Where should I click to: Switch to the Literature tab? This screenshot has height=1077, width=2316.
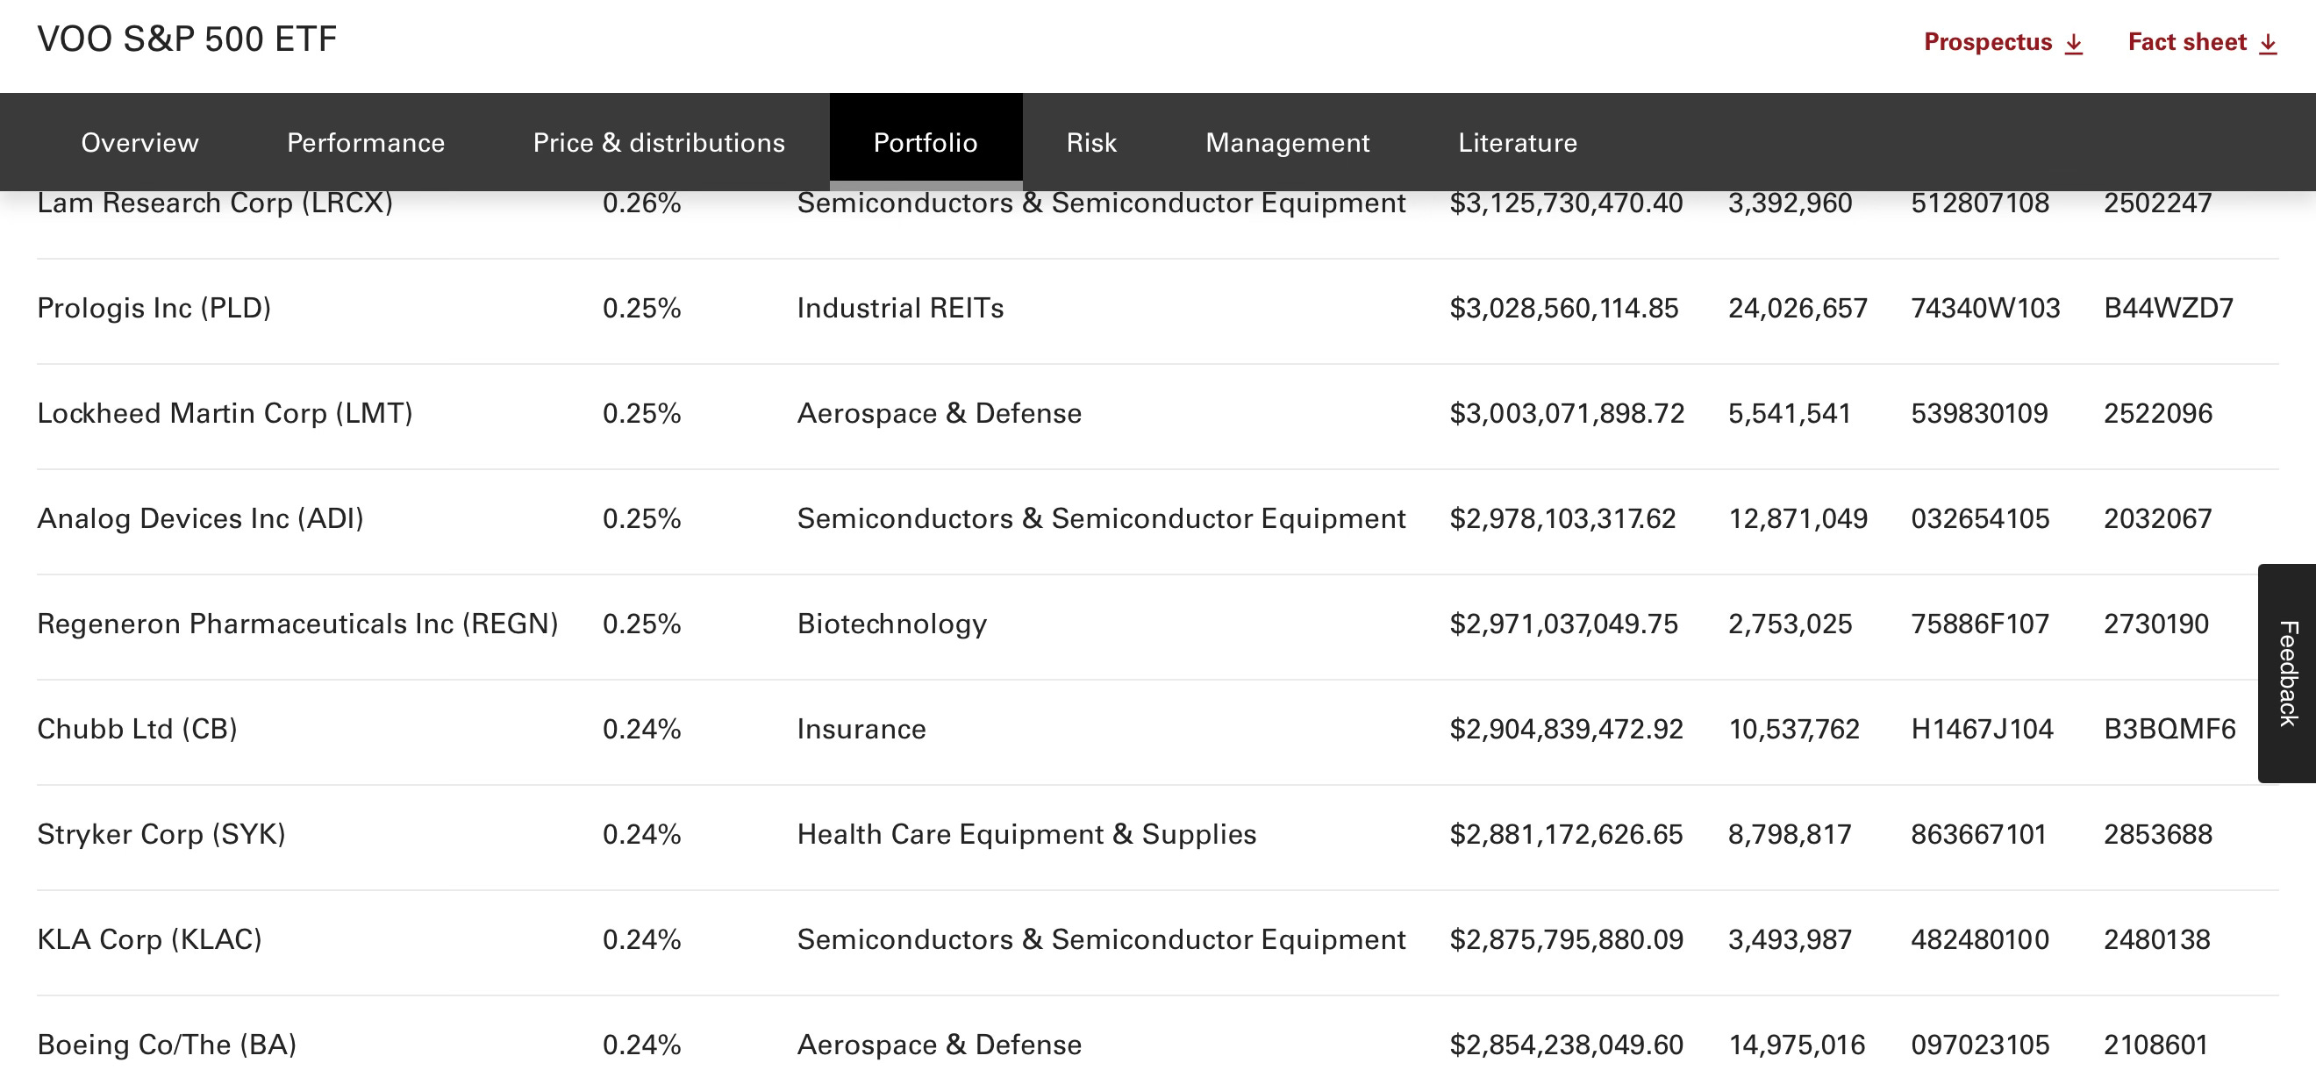pyautogui.click(x=1517, y=142)
